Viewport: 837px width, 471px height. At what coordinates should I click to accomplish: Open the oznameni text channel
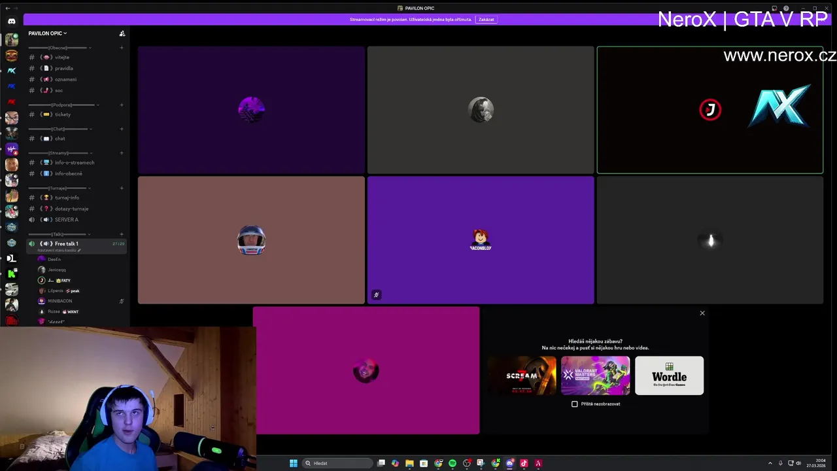76,79
